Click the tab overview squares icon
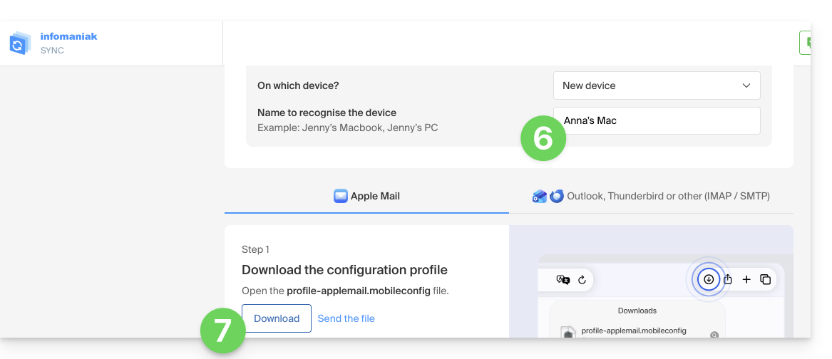832x359 pixels. [765, 279]
